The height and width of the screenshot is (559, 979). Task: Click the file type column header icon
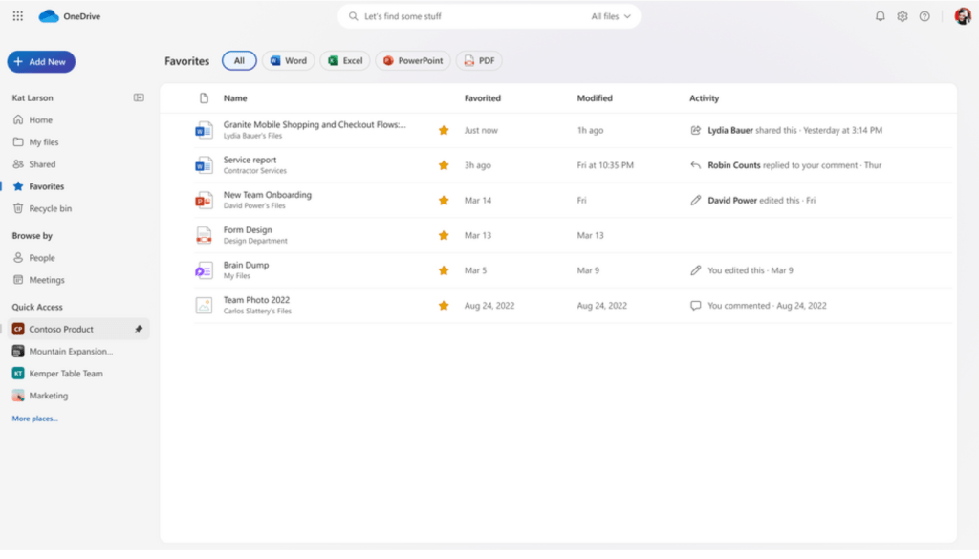coord(204,98)
